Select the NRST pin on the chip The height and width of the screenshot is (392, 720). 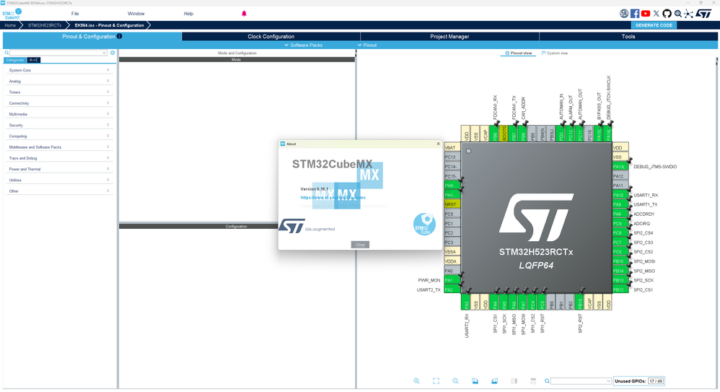tap(452, 204)
